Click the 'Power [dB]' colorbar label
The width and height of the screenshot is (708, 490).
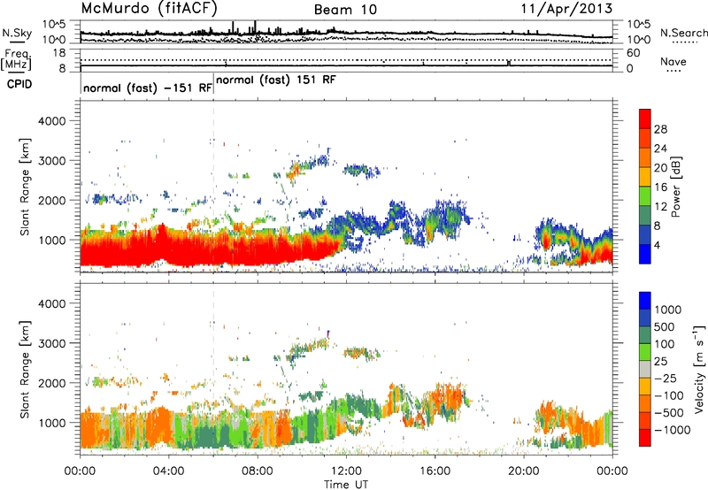click(675, 187)
